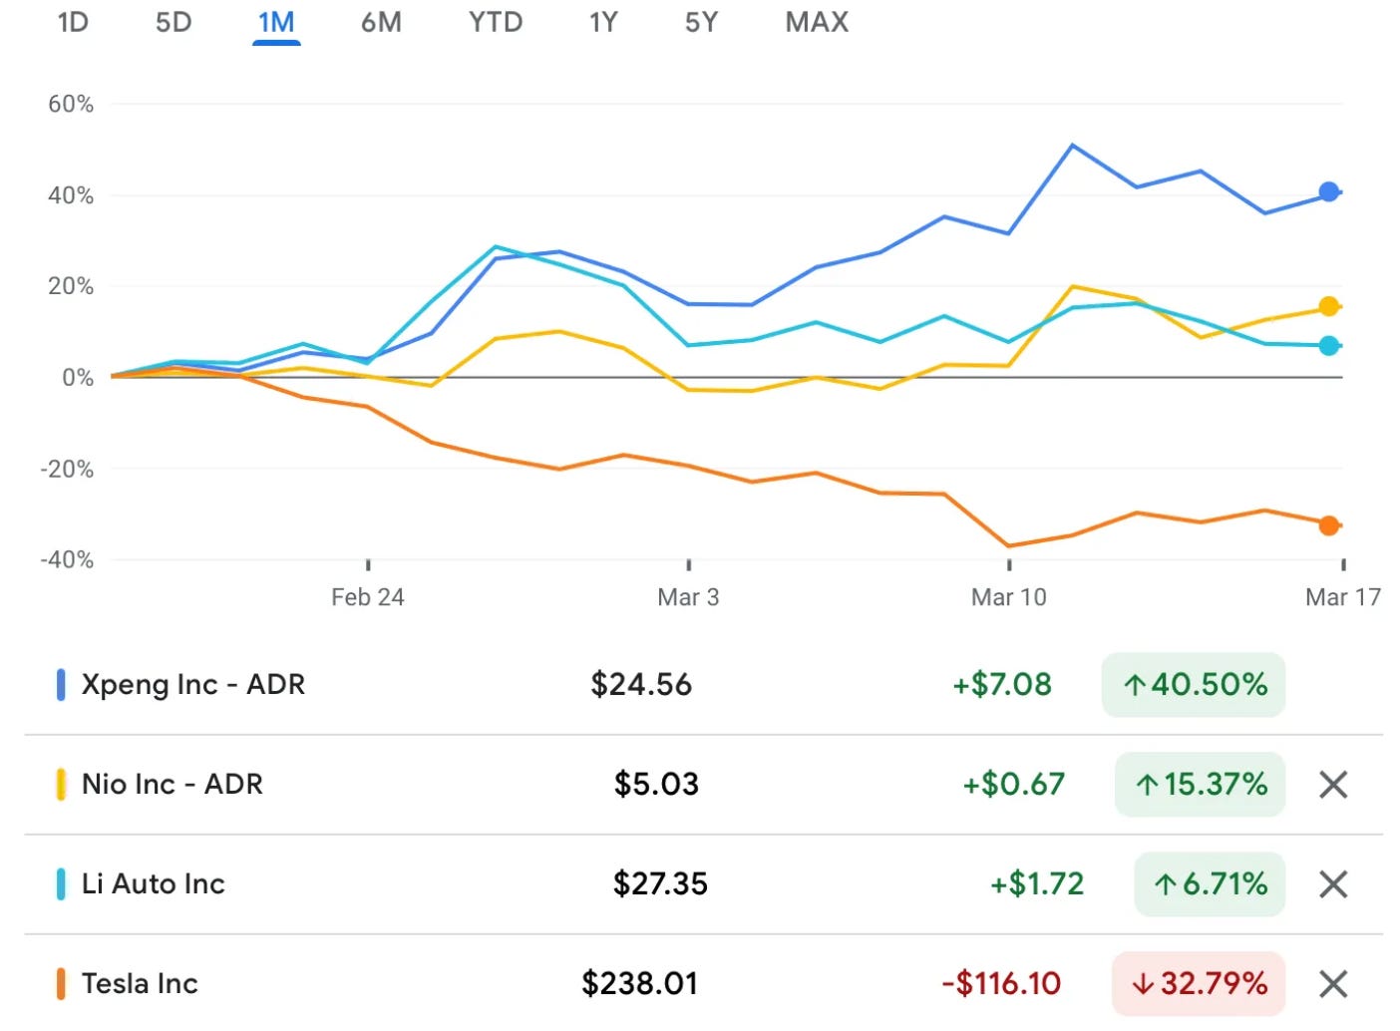
Task: Click the 20% axis label
Action: click(x=71, y=286)
